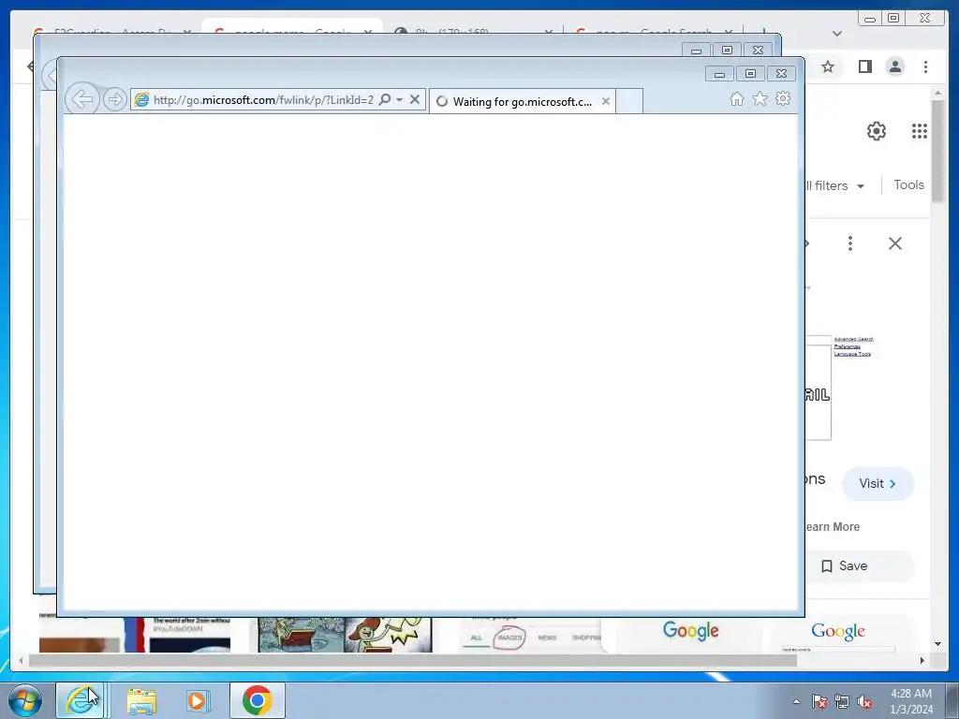Go back in Internet Explorer
959x719 pixels.
(82, 99)
